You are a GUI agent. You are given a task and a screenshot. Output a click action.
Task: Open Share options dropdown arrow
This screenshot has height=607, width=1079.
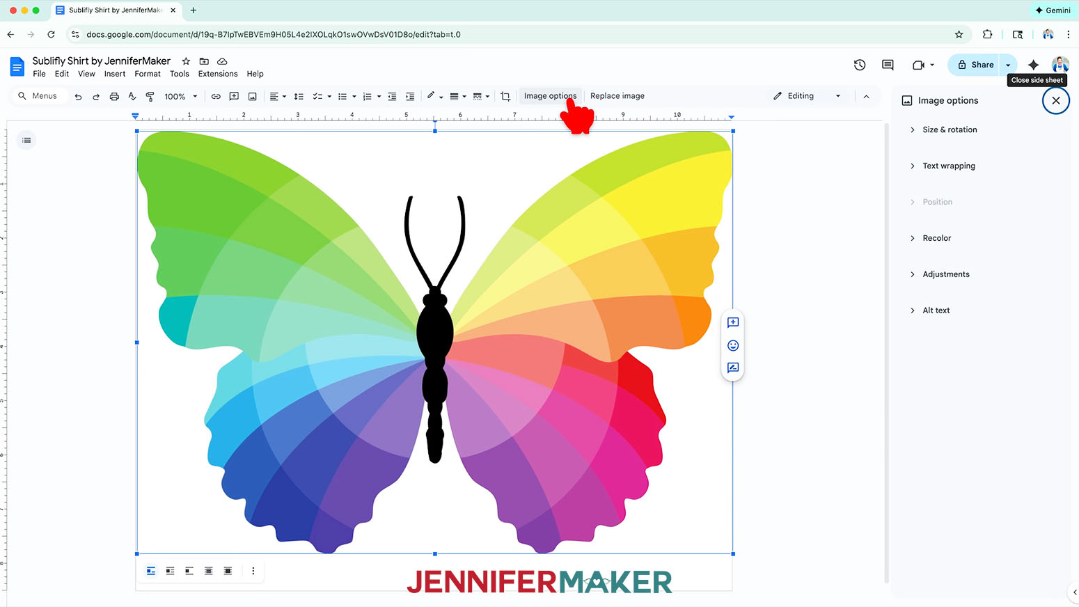(1008, 65)
